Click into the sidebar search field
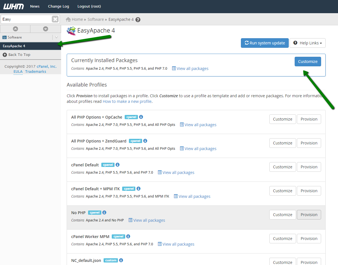The width and height of the screenshot is (338, 265). (25, 19)
